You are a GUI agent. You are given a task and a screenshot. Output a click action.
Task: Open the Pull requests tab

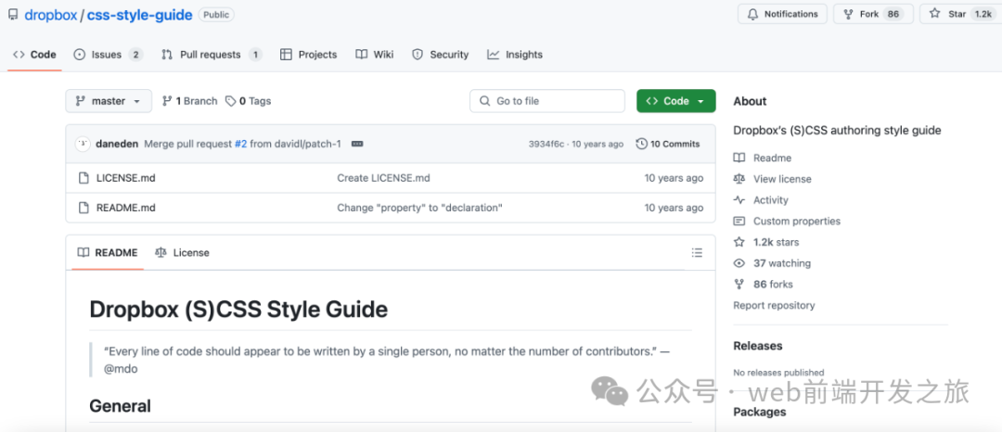(x=211, y=55)
